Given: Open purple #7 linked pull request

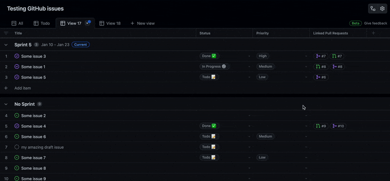Looking at the screenshot, I should (x=321, y=56).
